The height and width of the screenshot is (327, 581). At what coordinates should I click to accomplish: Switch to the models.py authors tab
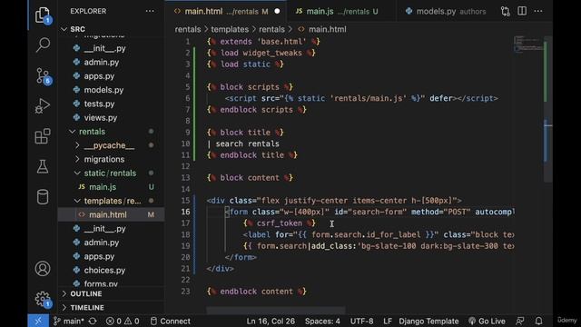[446, 12]
